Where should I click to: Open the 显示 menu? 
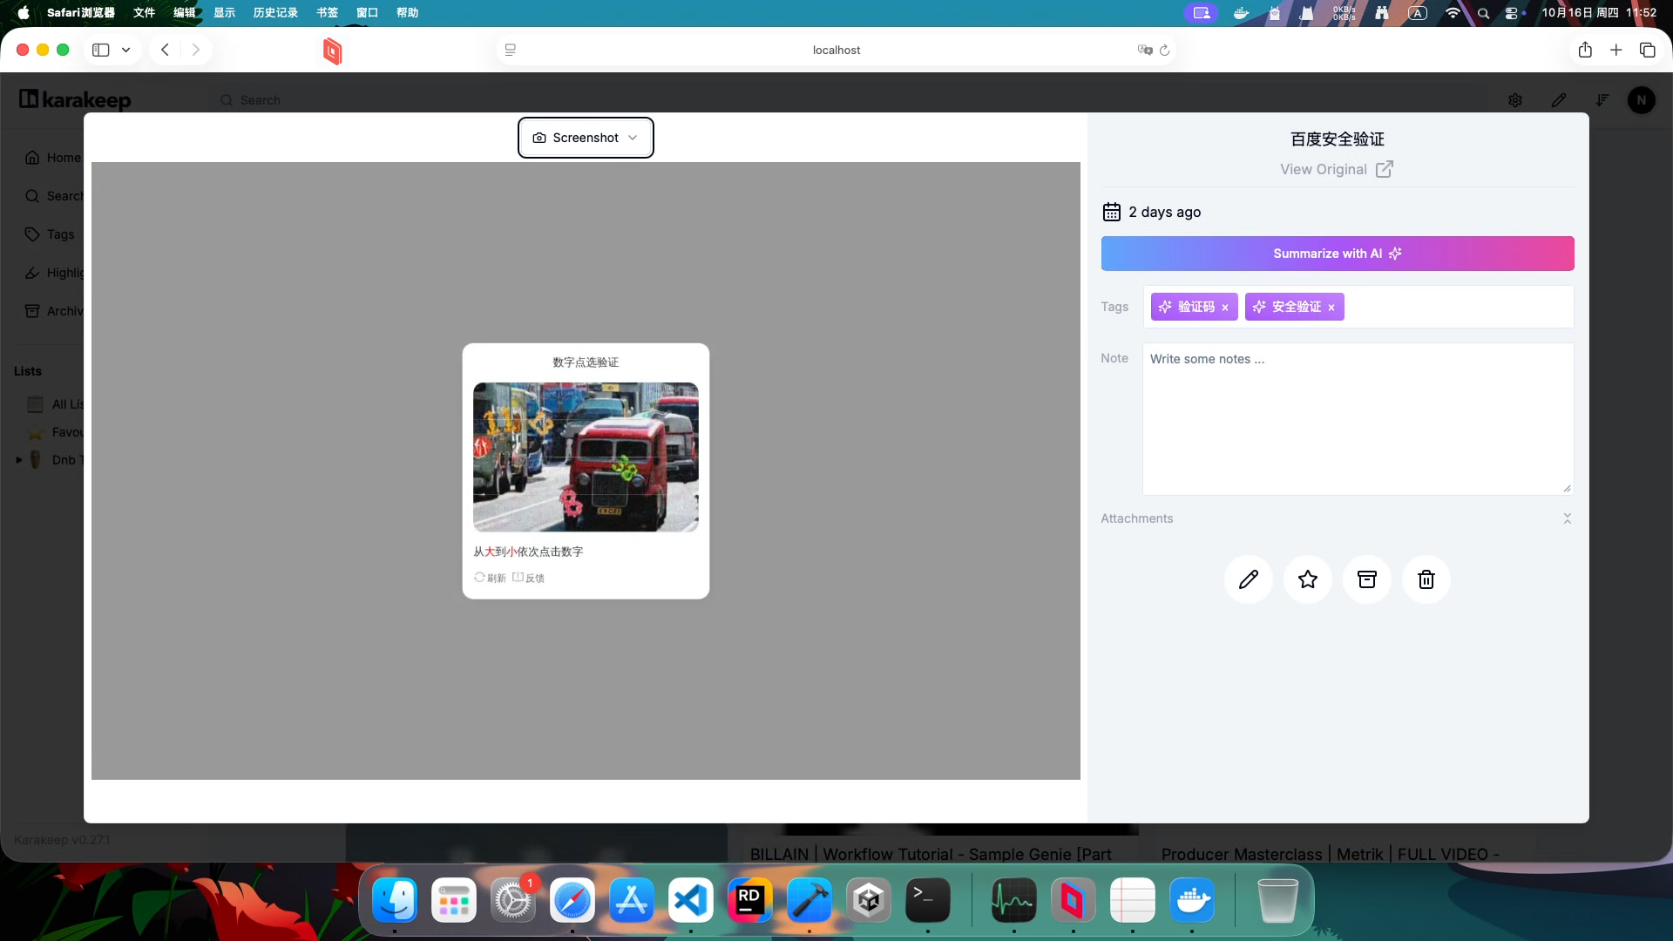[224, 12]
